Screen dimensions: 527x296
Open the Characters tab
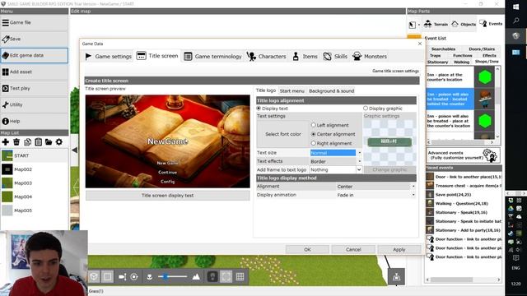[x=266, y=57]
